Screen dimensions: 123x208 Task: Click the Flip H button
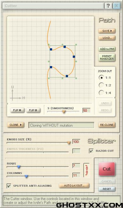[x=17, y=110]
